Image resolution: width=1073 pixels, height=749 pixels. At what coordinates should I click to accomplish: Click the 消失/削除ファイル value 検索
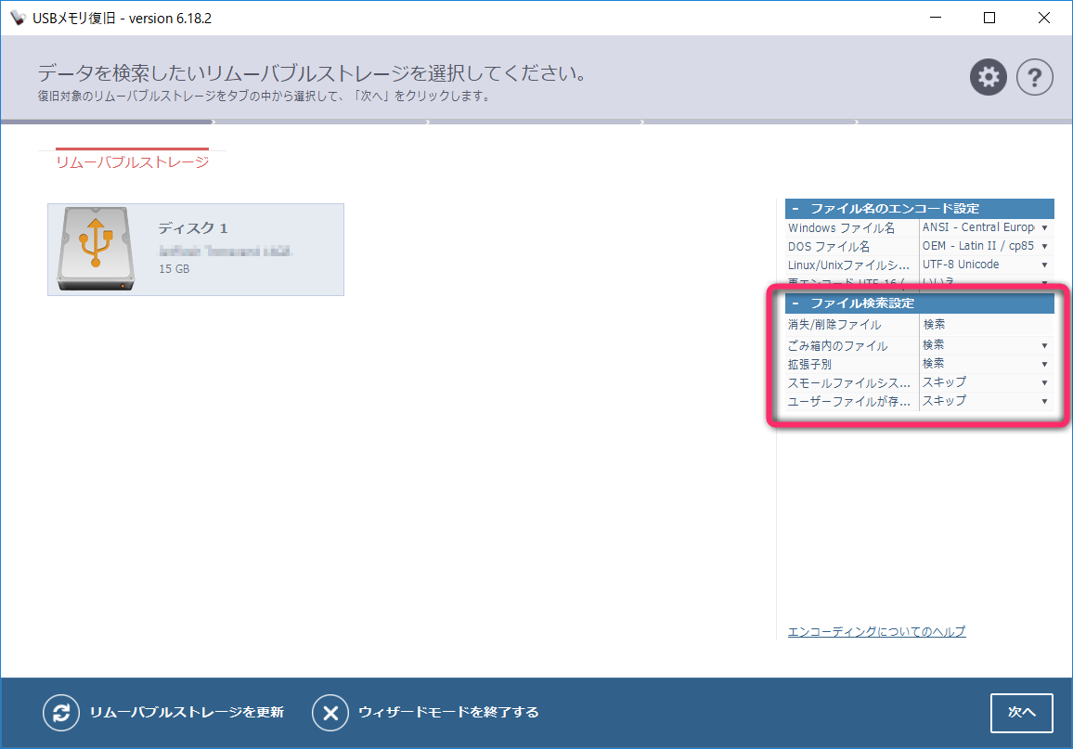click(934, 324)
